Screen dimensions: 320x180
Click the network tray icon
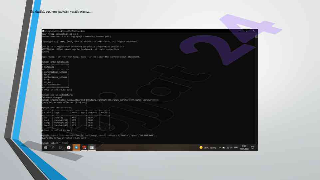click(227, 147)
